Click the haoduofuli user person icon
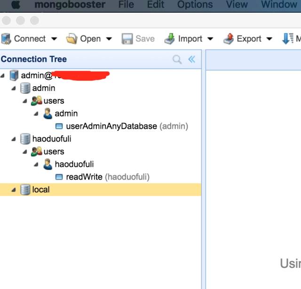The image size is (301, 289). (48, 165)
